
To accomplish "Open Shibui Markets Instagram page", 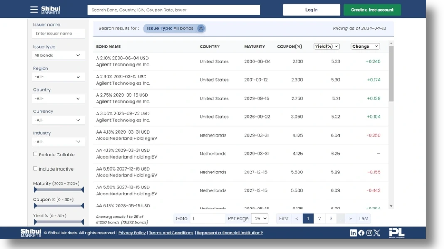I will tap(369, 233).
